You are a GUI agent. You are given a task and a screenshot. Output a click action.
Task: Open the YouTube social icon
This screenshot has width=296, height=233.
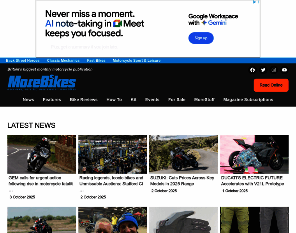coord(284,70)
